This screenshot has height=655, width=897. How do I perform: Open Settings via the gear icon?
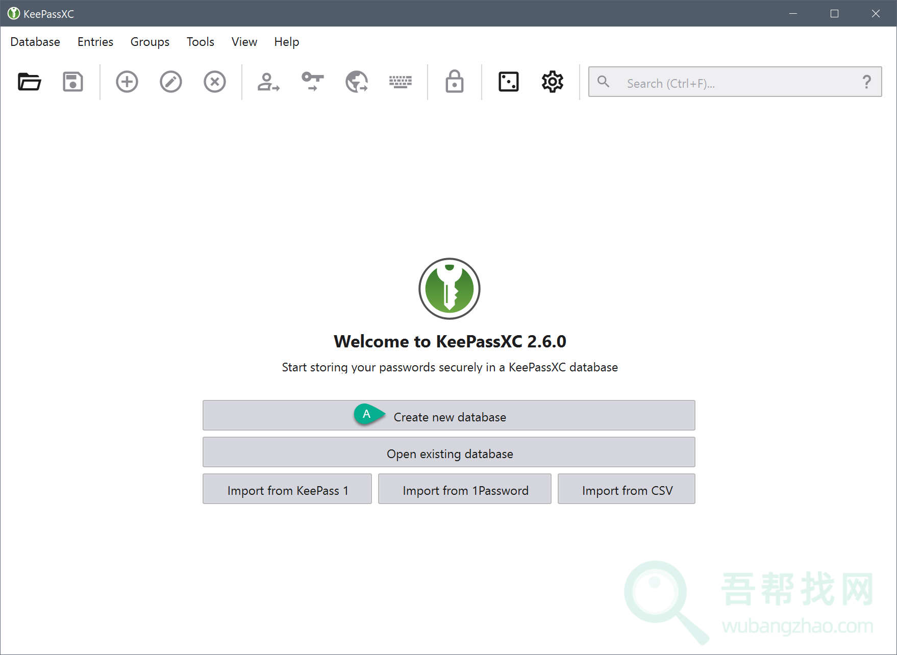(553, 82)
